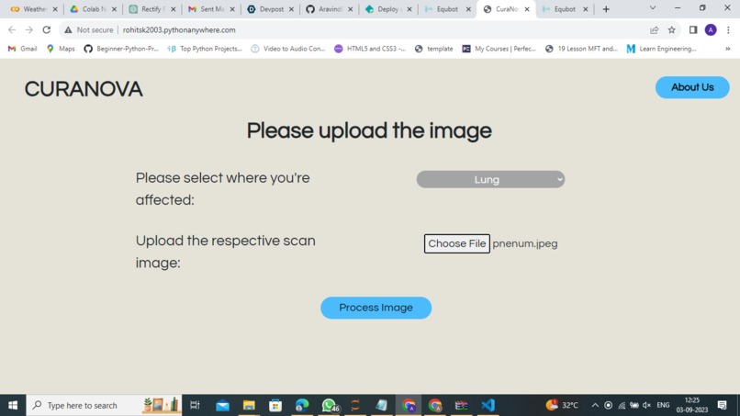The width and height of the screenshot is (740, 416).
Task: Click the CURANOVA logo heading
Action: click(84, 89)
